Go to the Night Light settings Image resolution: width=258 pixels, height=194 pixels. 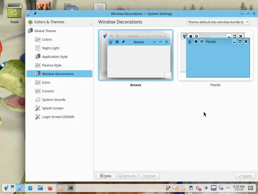point(59,48)
